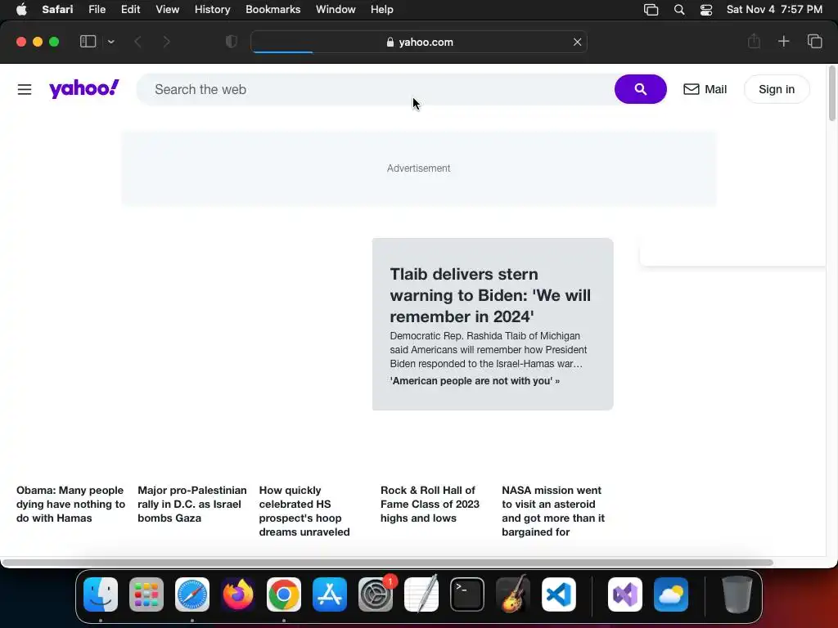The height and width of the screenshot is (628, 838).
Task: Open Safari from the Dock
Action: coord(191,594)
